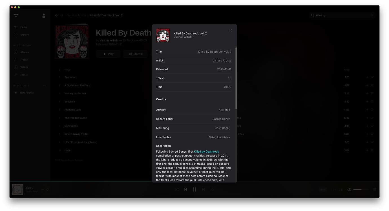Click the info dialog scrollbar

pos(236,78)
